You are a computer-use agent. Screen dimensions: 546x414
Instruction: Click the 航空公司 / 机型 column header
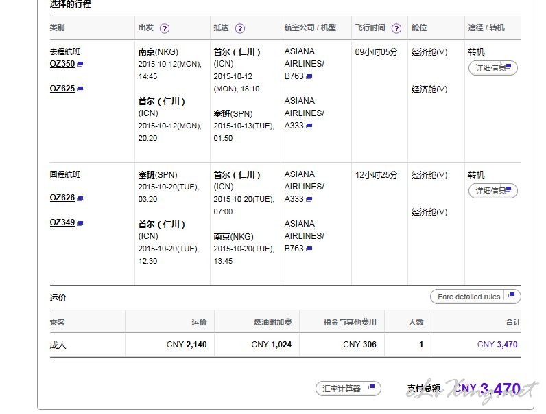[310, 27]
